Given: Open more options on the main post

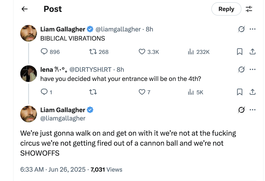Looking at the screenshot, I should (253, 110).
